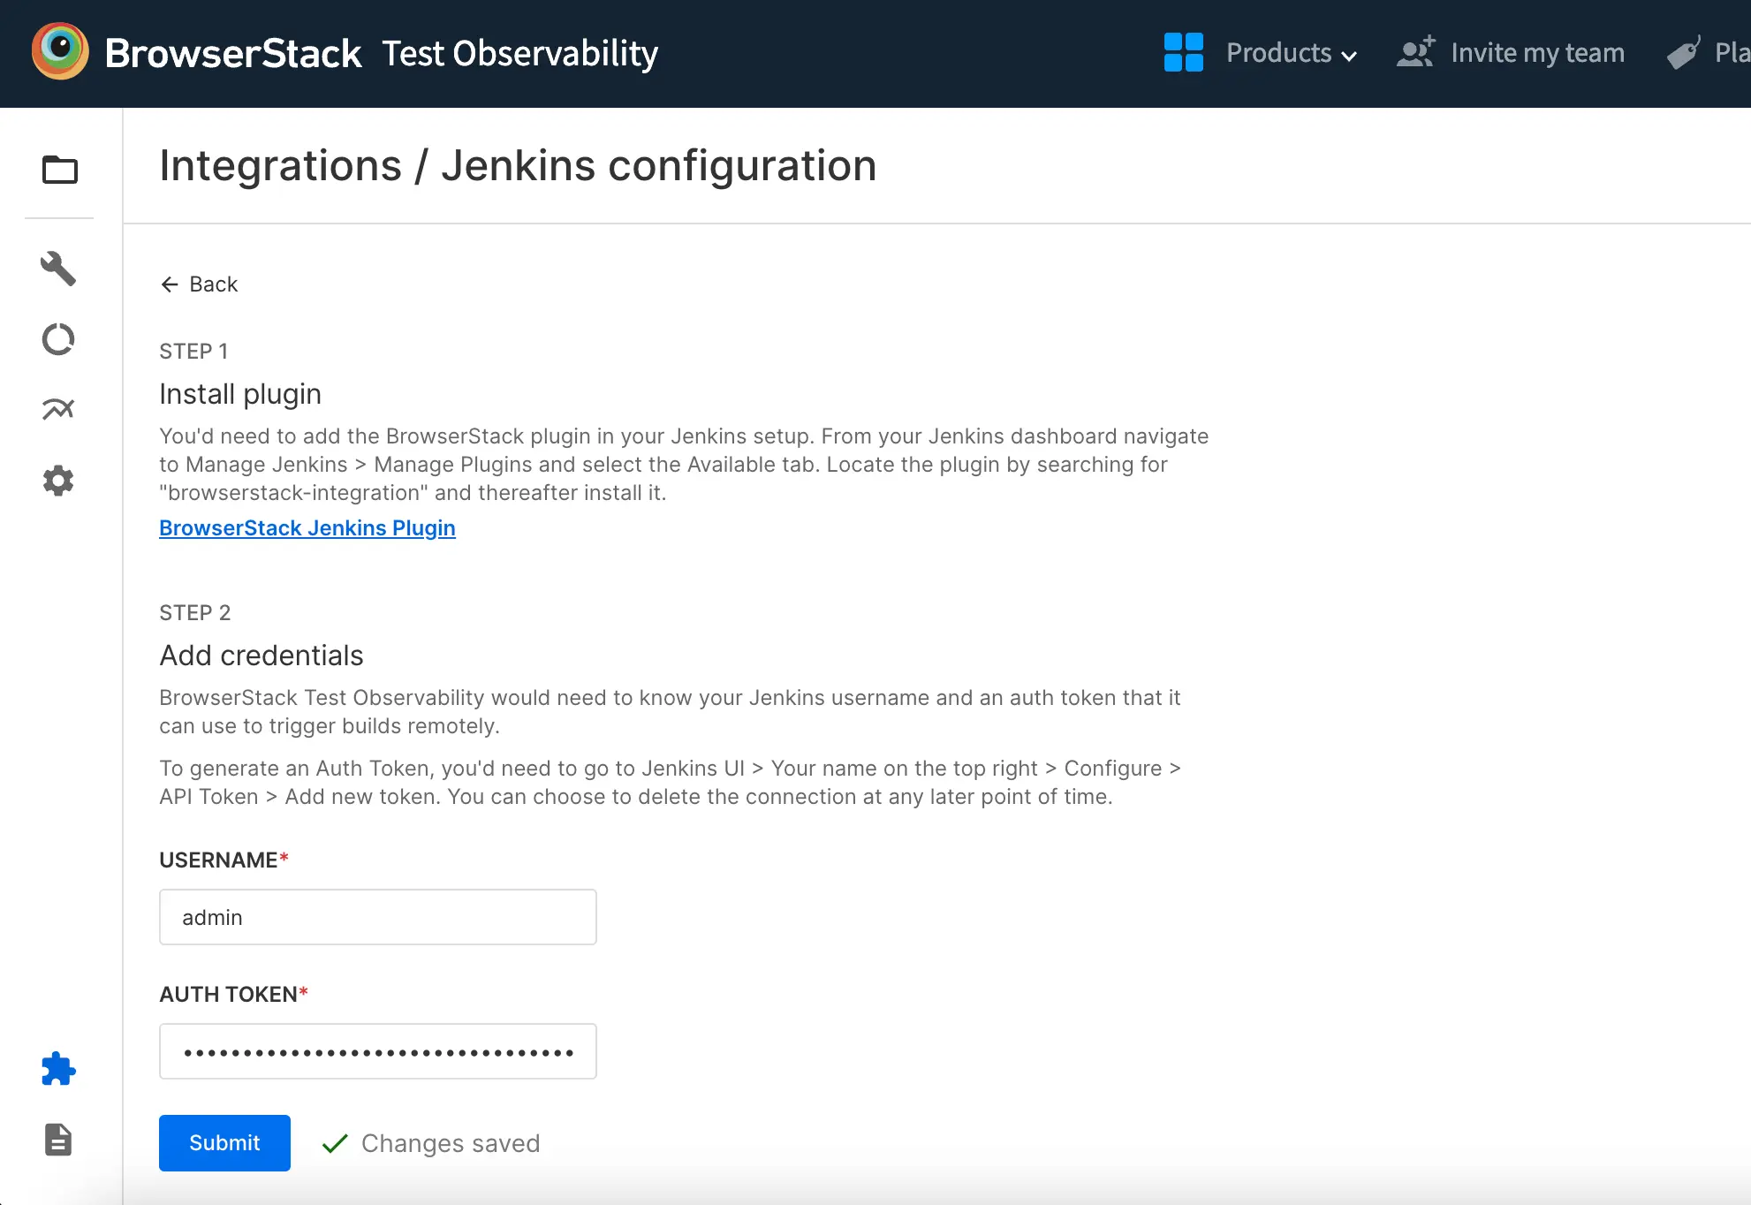Click the back arrow icon
The image size is (1751, 1205).
coord(170,284)
